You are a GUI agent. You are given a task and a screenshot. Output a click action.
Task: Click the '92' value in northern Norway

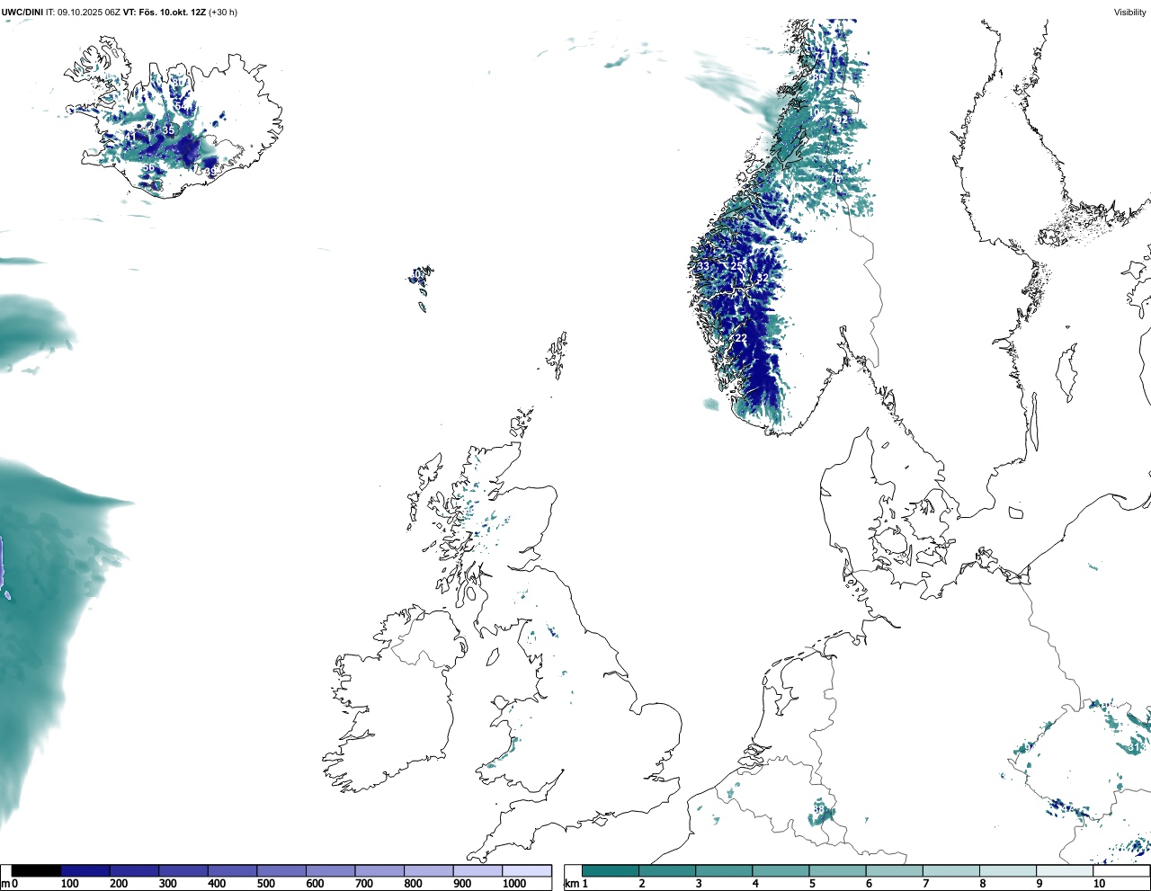click(842, 120)
